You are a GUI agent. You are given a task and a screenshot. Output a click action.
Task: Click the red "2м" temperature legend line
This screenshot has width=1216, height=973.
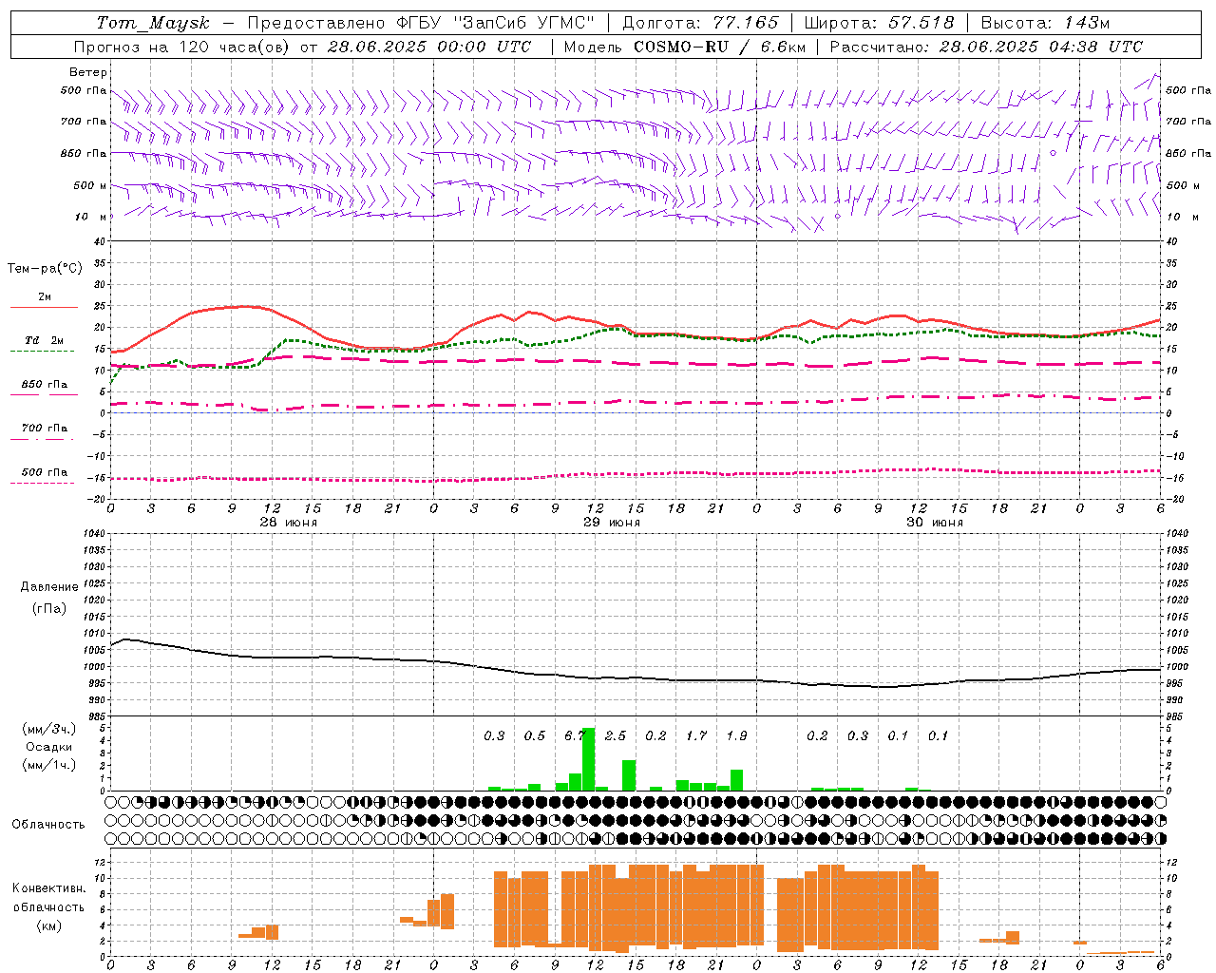[x=44, y=307]
